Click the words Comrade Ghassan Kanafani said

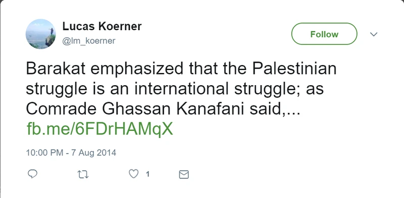point(154,109)
